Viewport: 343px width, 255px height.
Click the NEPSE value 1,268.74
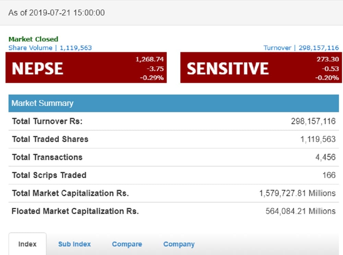click(150, 59)
